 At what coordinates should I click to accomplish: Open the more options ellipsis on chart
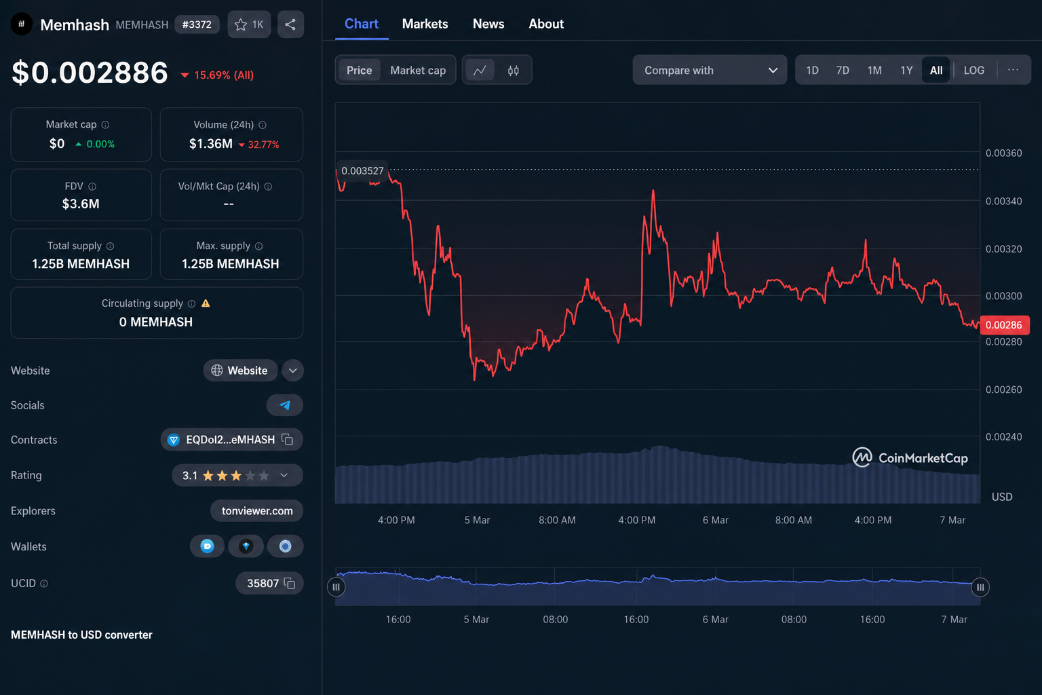(1013, 70)
